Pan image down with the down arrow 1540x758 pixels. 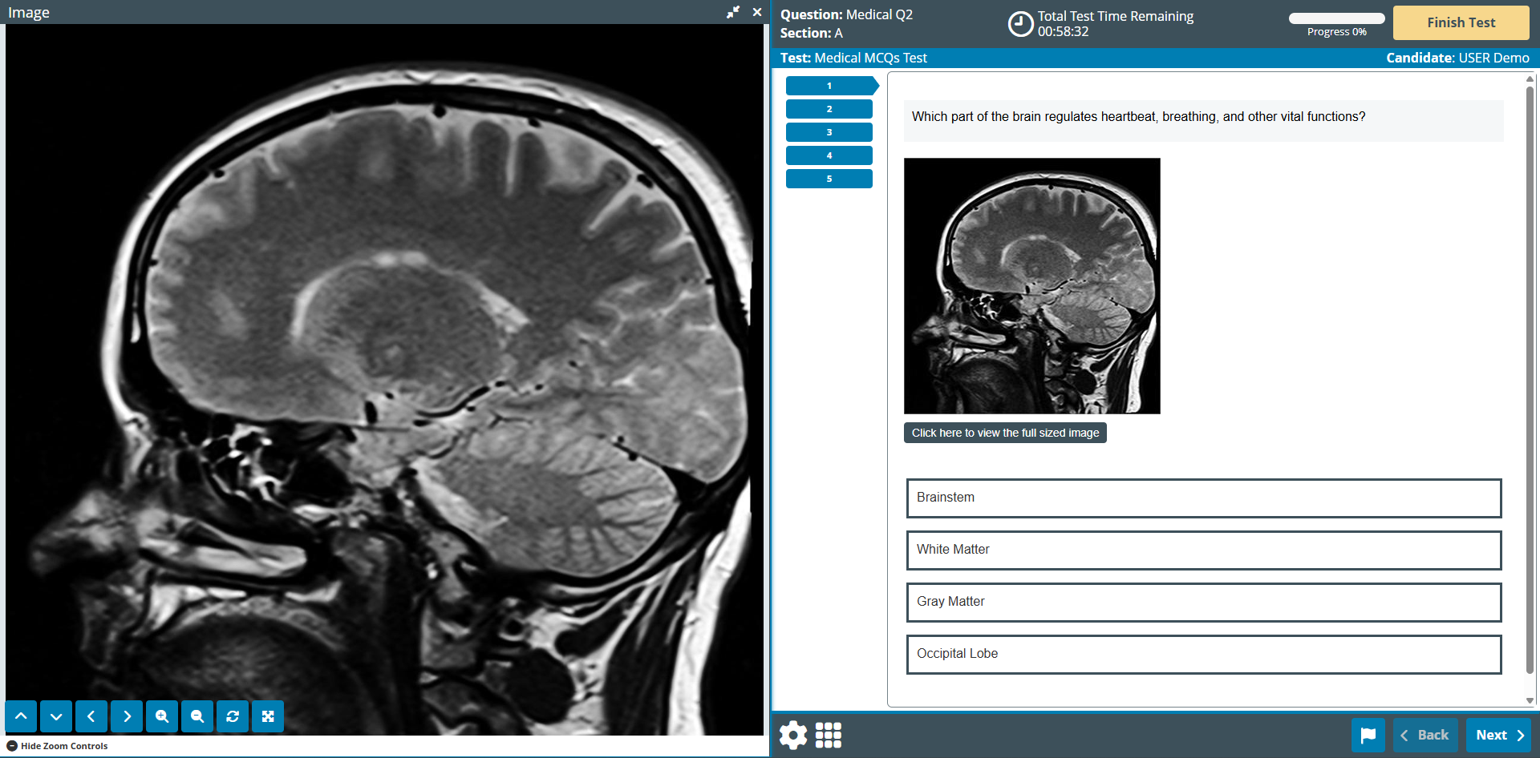click(x=56, y=716)
